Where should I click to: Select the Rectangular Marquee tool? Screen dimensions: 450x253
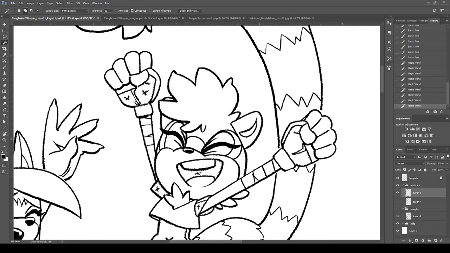coord(5,31)
